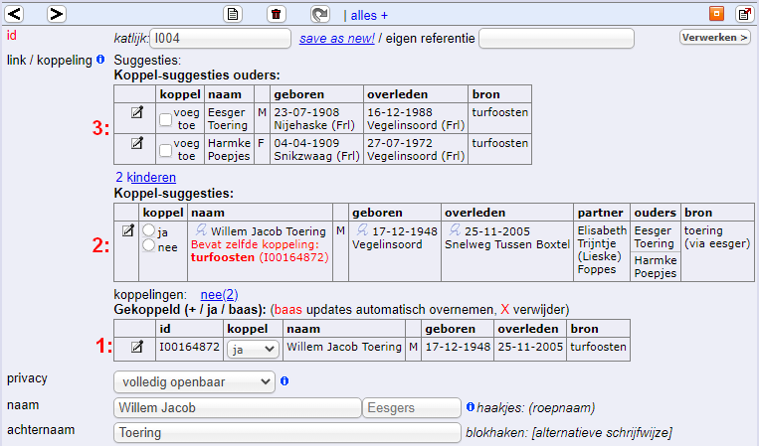759x446 pixels.
Task: Click turfoosten bron in the Gekoppeld table
Action: pyautogui.click(x=598, y=347)
